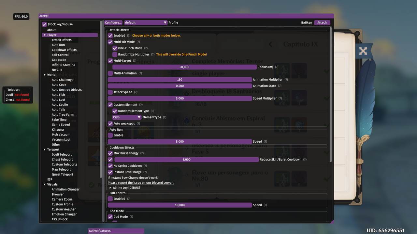The width and height of the screenshot is (417, 234).
Task: Toggle Instant Bow Charge checkbox
Action: pyautogui.click(x=110, y=172)
